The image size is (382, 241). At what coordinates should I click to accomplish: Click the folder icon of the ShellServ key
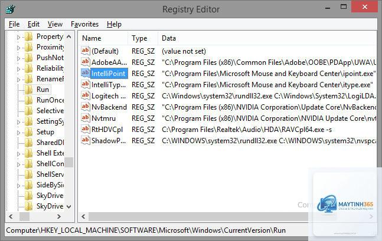[29, 174]
